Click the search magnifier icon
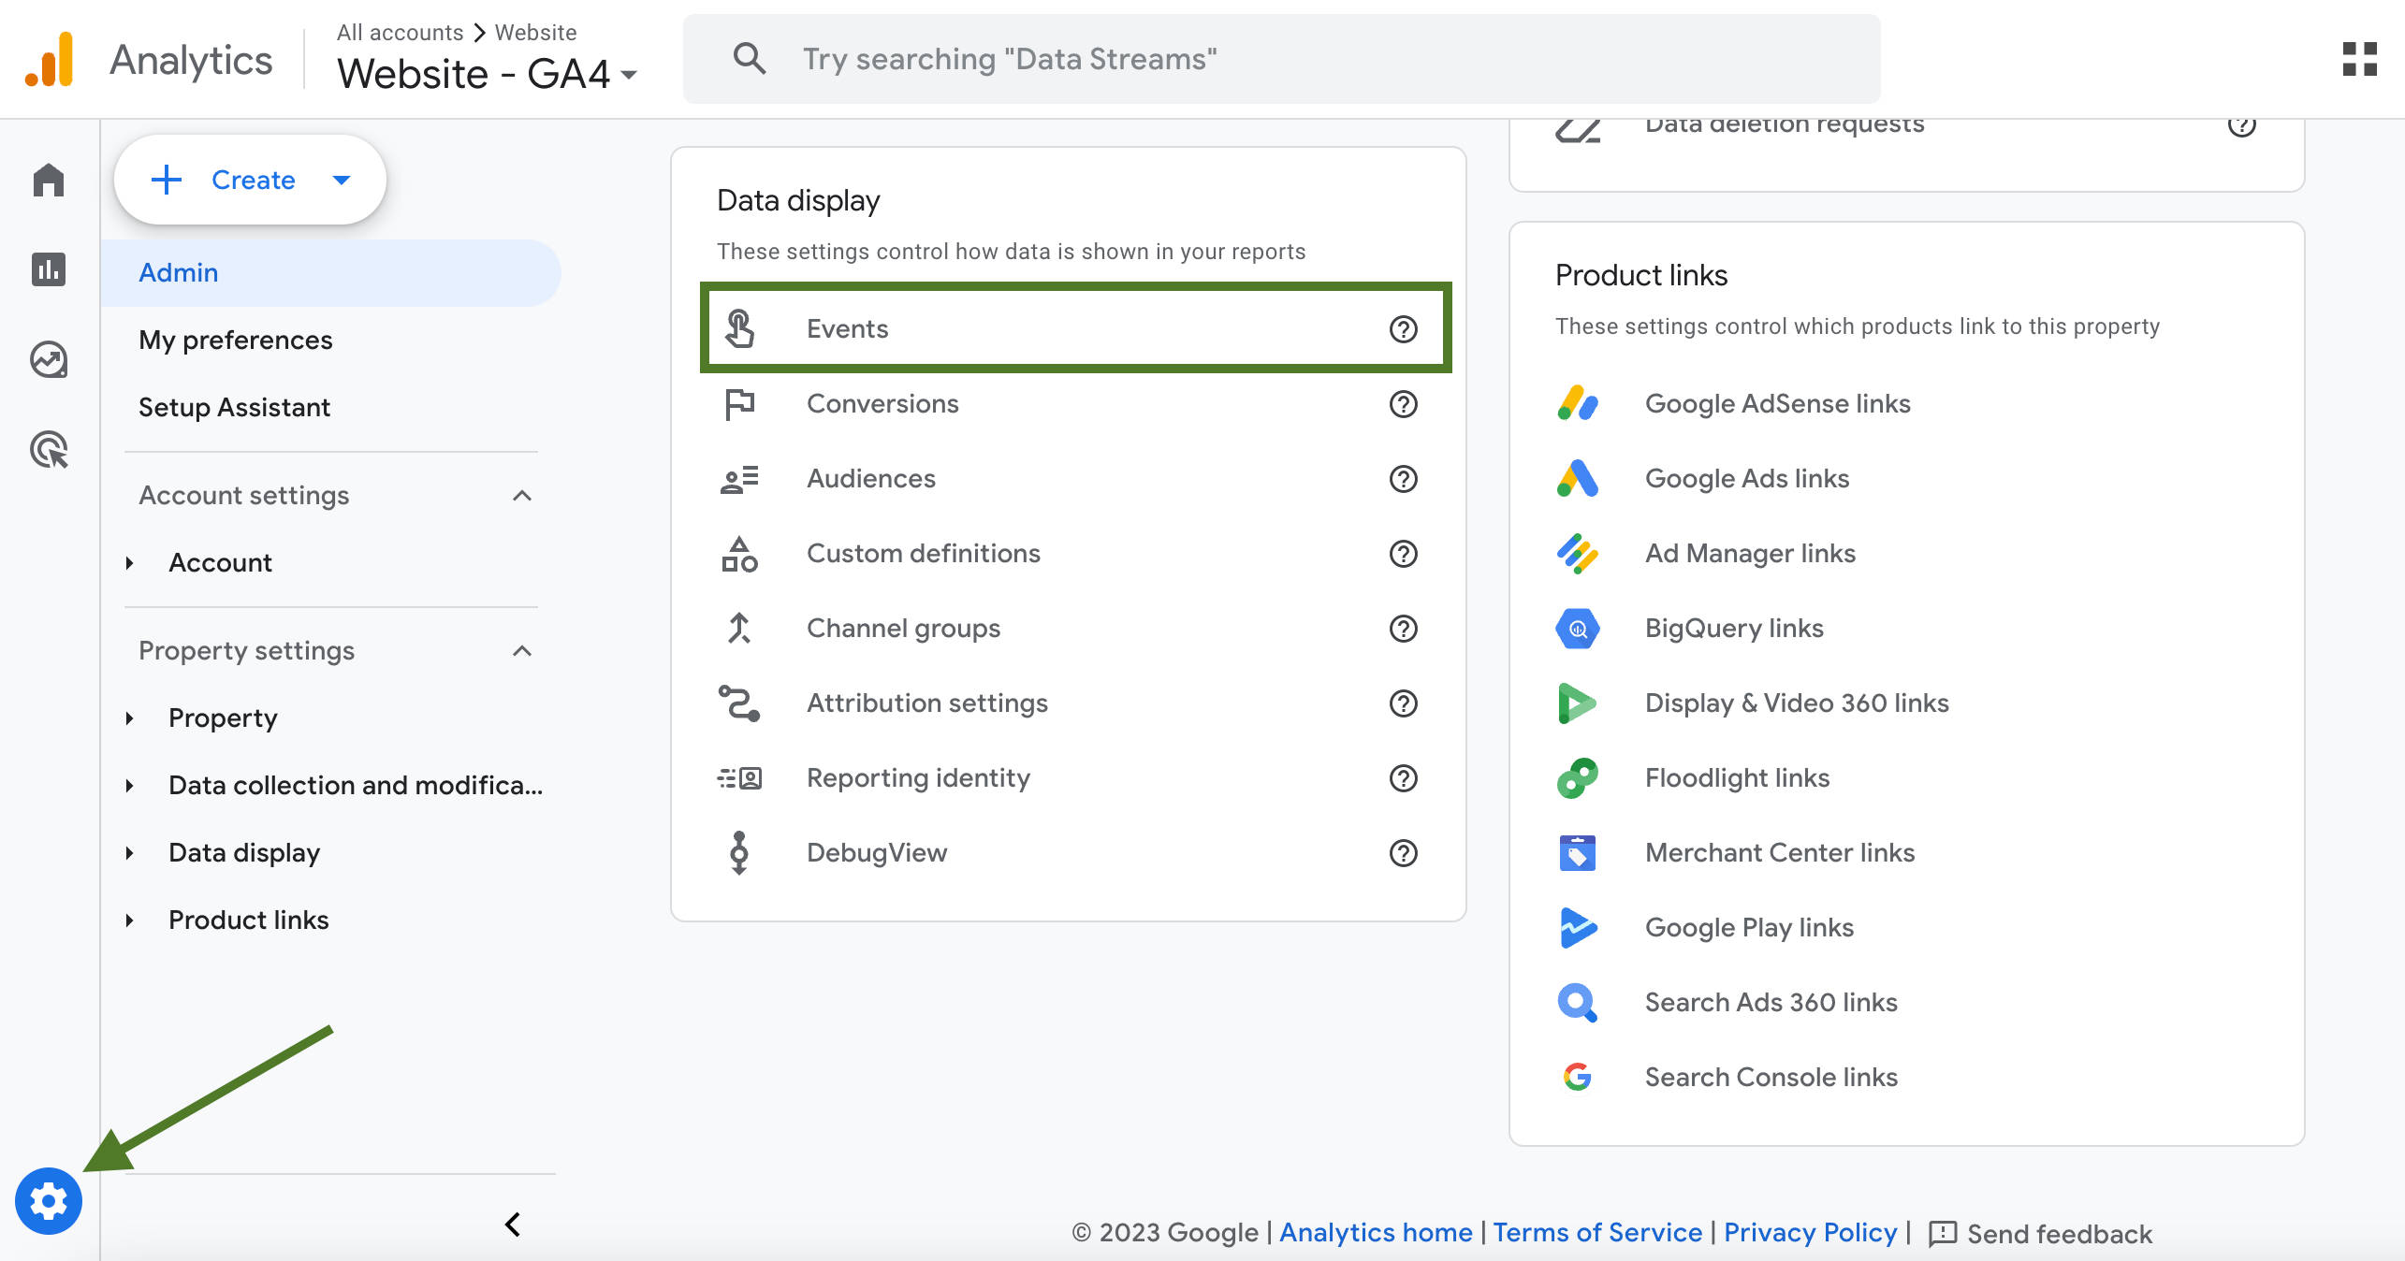 click(750, 59)
